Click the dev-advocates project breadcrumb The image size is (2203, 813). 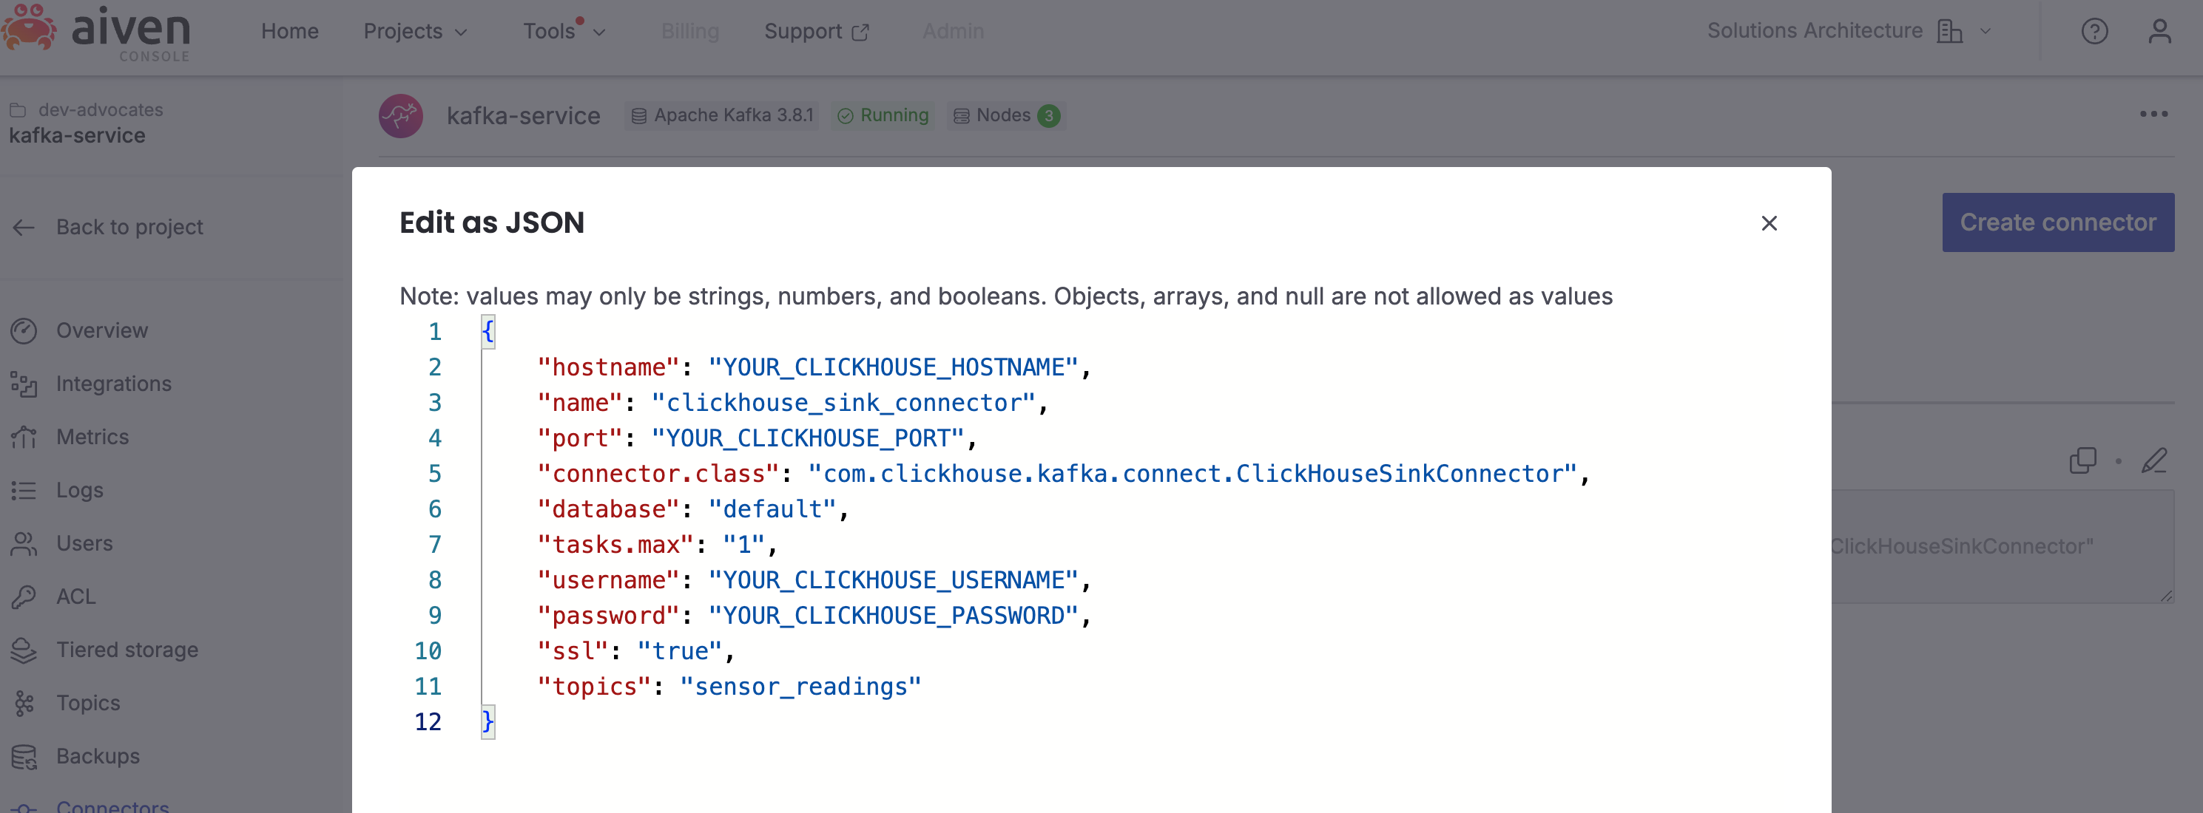click(100, 109)
